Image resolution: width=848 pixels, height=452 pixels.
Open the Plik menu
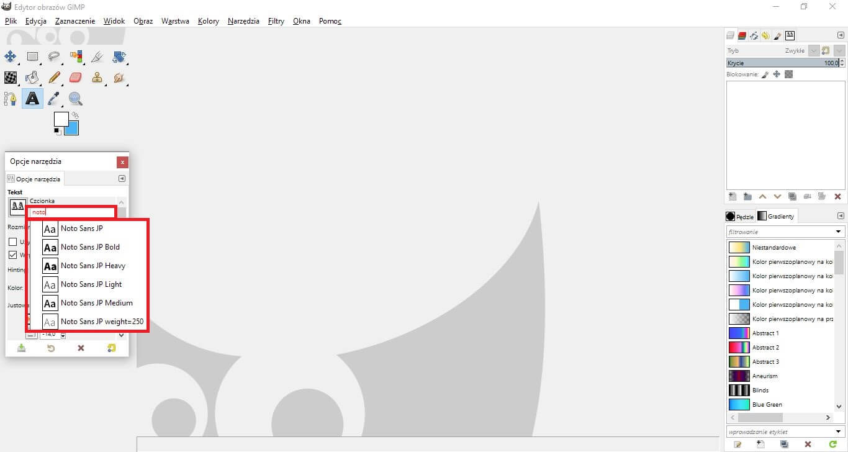pyautogui.click(x=11, y=21)
